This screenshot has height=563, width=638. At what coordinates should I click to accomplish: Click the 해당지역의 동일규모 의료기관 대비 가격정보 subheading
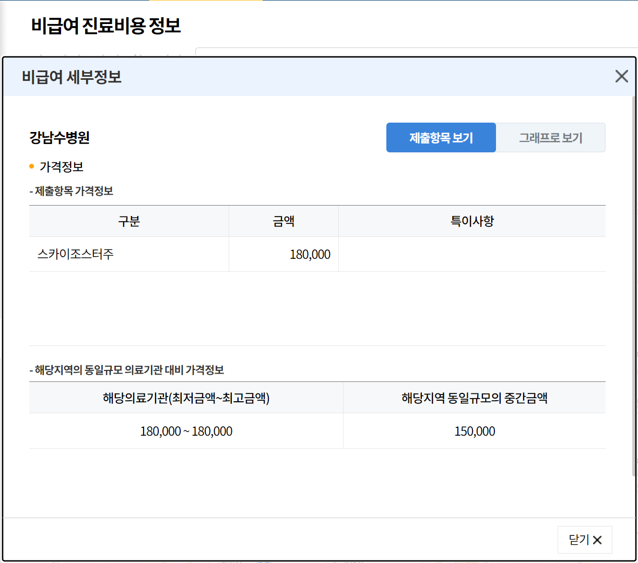[x=127, y=370]
